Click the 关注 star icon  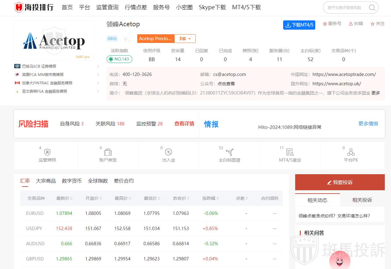(372, 24)
